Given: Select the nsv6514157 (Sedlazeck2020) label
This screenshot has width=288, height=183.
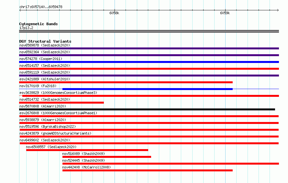Looking at the screenshot, I should (45, 66).
